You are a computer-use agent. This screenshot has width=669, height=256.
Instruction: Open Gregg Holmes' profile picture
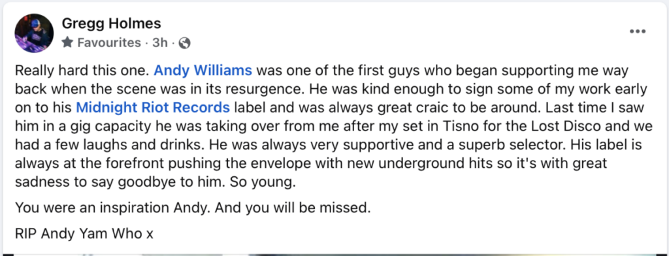pyautogui.click(x=34, y=33)
